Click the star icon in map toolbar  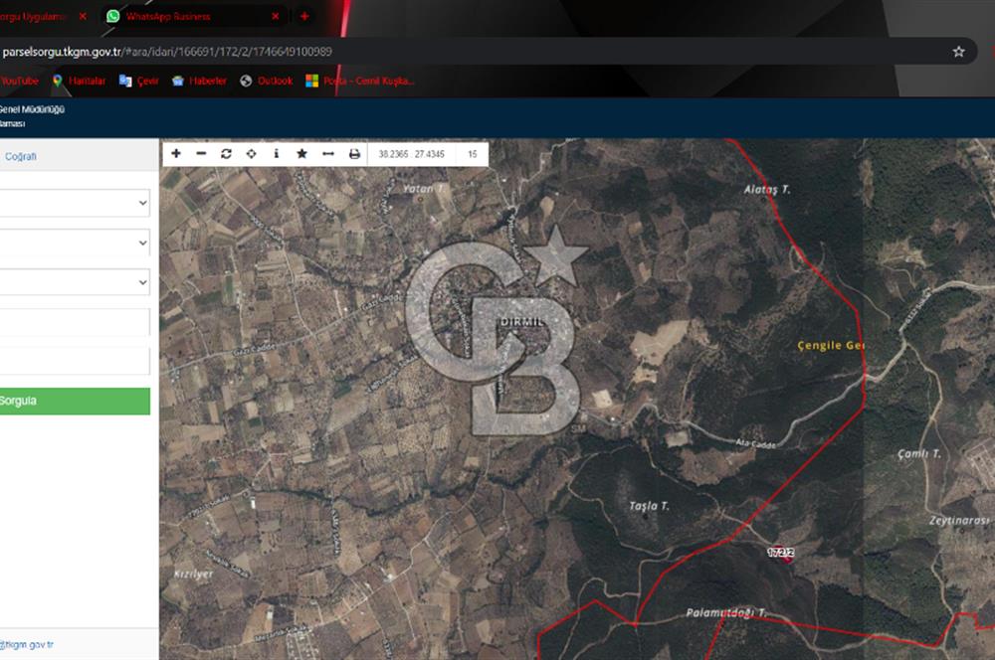tap(302, 153)
